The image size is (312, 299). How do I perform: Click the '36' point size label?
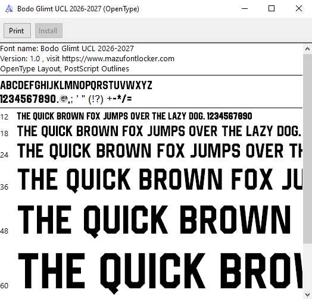[x=4, y=187]
